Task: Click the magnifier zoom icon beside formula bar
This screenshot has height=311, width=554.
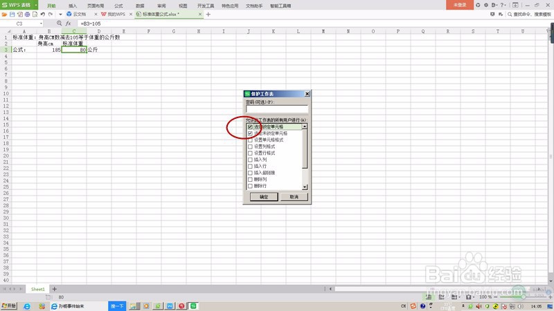Action: [x=59, y=23]
